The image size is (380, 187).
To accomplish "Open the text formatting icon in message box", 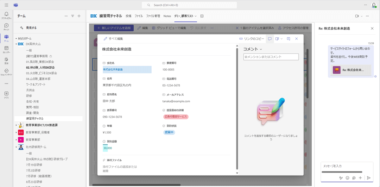I will [341, 178].
